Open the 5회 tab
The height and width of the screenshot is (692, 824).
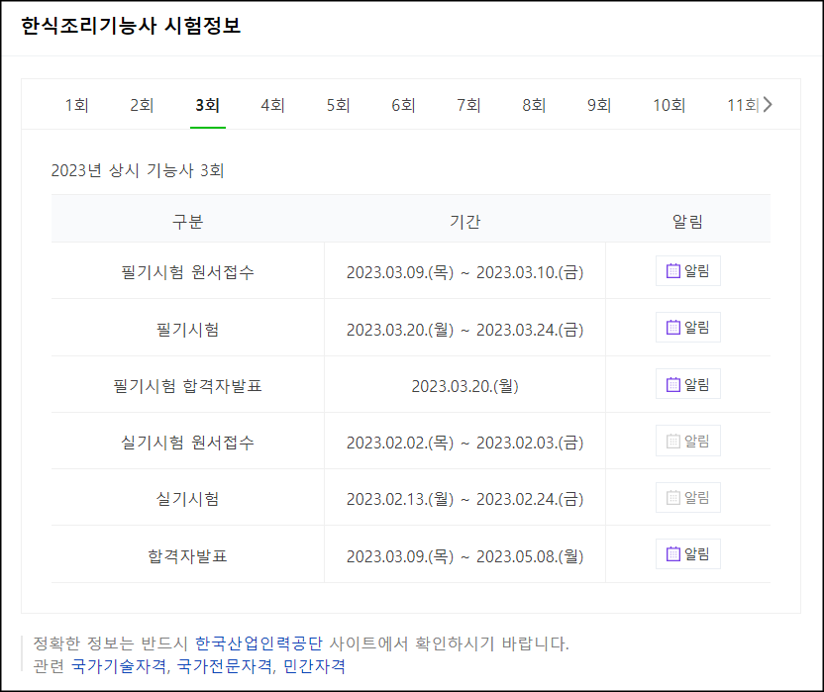(x=338, y=105)
